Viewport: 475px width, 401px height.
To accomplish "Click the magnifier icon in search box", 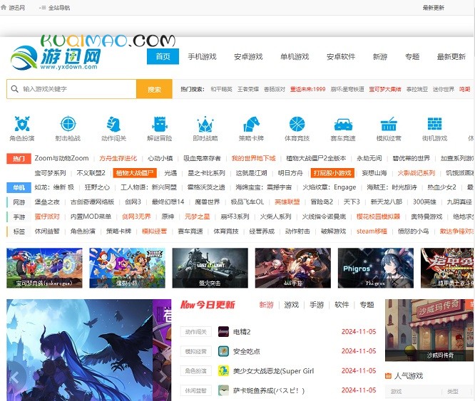I will [14, 89].
